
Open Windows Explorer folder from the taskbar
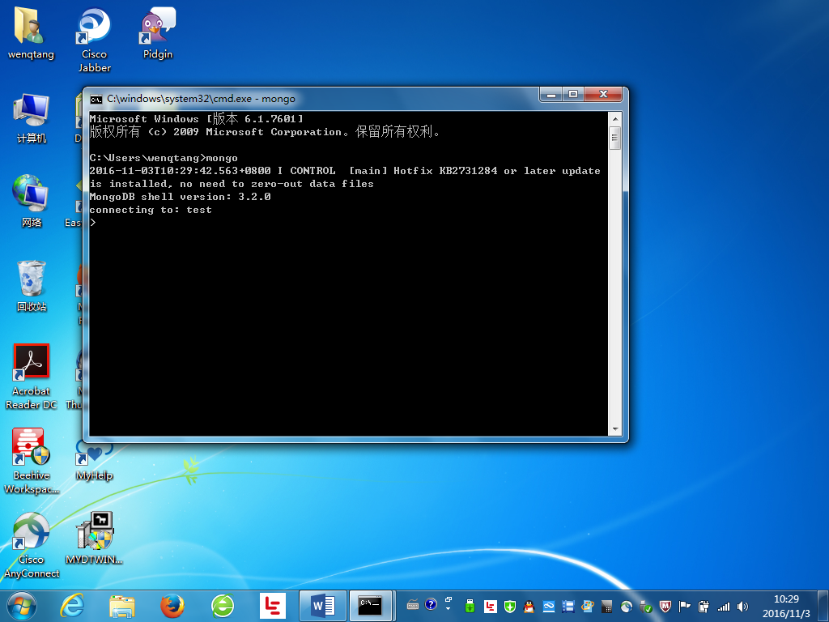pyautogui.click(x=122, y=606)
